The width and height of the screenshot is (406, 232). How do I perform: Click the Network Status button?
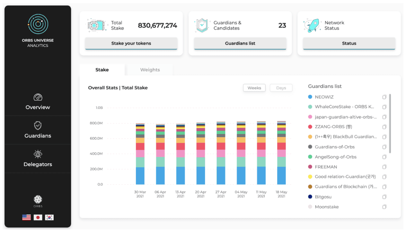click(349, 43)
